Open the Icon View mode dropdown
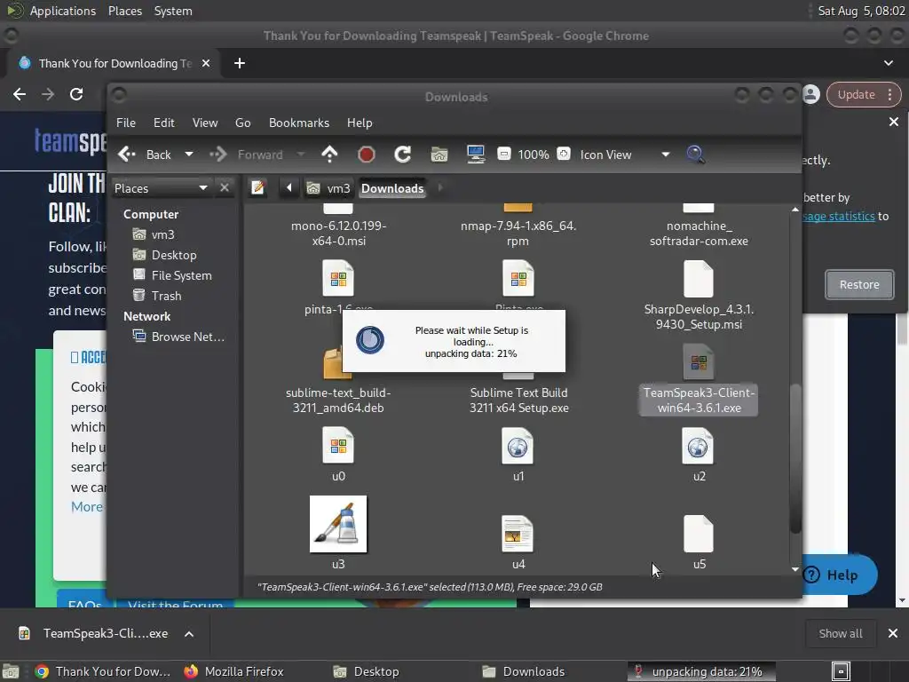 point(625,155)
